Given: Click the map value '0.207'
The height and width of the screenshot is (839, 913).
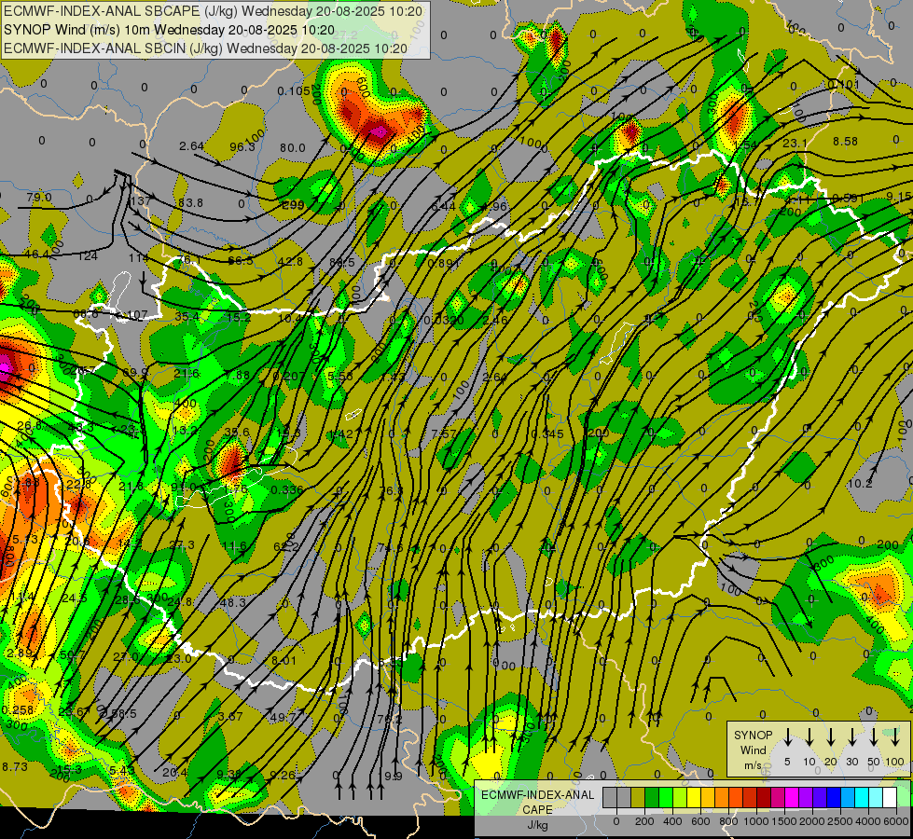Looking at the screenshot, I should (x=288, y=376).
